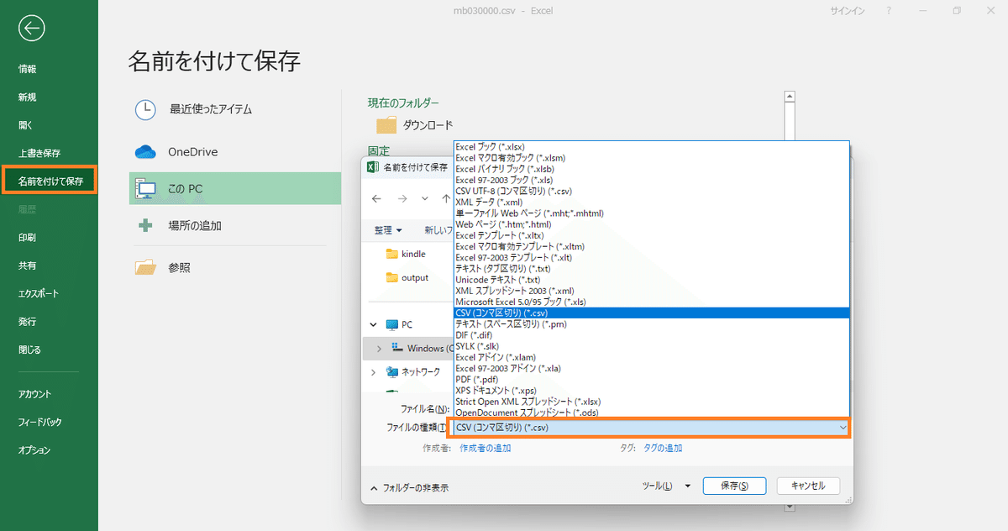This screenshot has width=1008, height=531.
Task: Open the 印刷 backstage page
Action: 28,237
